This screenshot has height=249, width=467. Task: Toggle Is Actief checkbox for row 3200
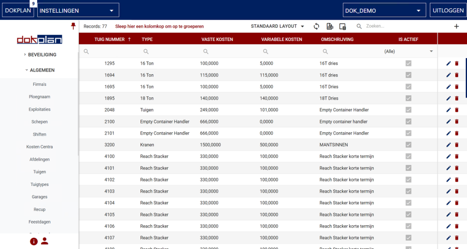pyautogui.click(x=409, y=144)
